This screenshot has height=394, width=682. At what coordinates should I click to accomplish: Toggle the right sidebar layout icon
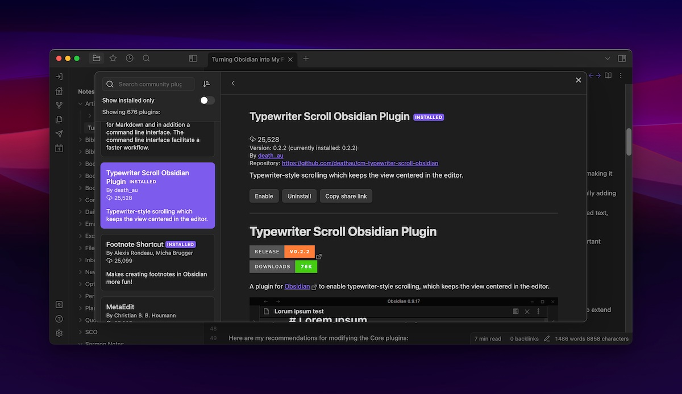point(622,58)
